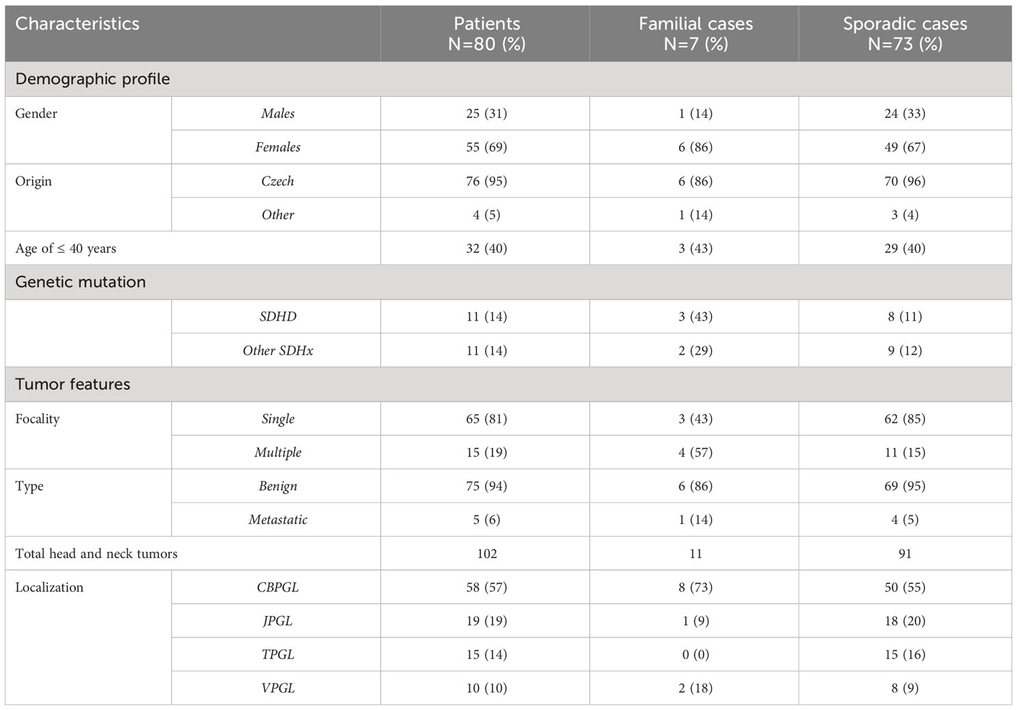Screen dimensions: 1017x710
Task: Select the Total head and neck tumors row
Action: pyautogui.click(x=509, y=553)
